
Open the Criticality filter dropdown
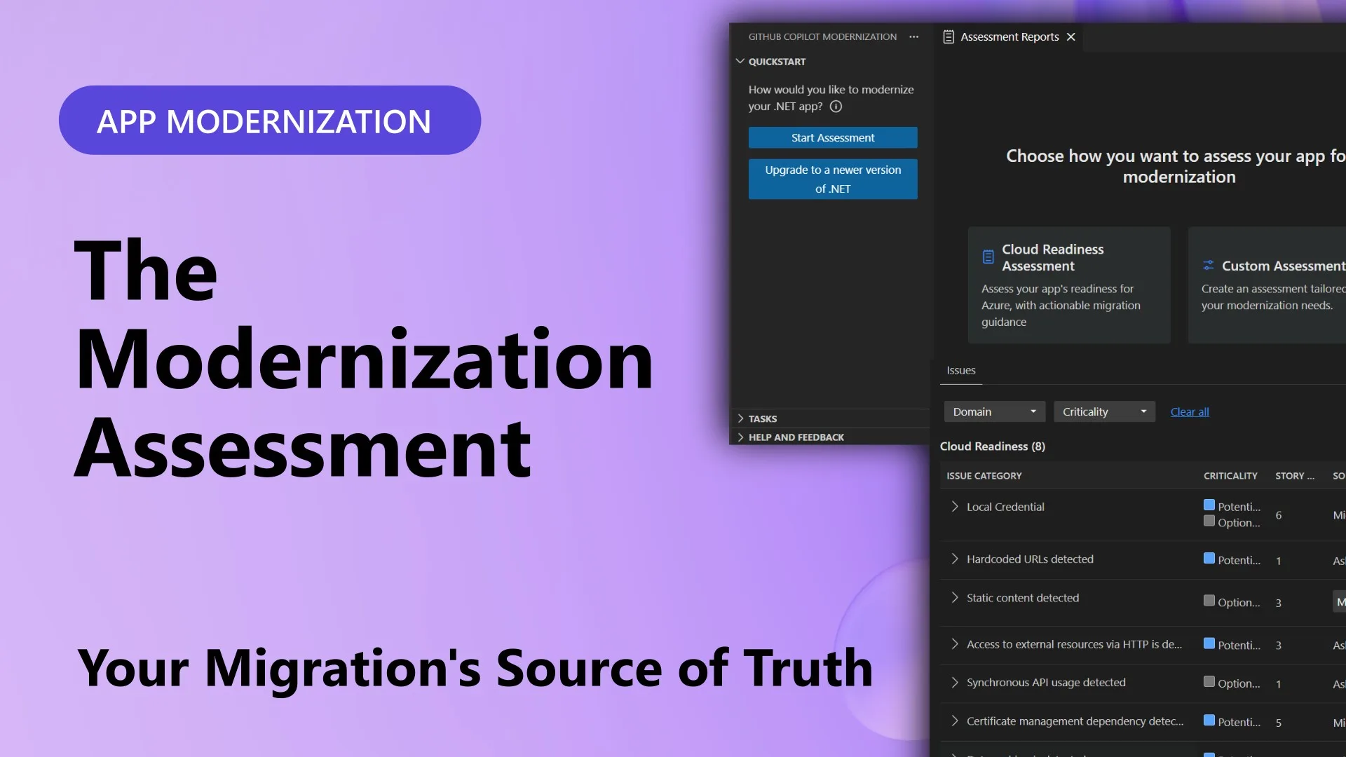[1104, 411]
